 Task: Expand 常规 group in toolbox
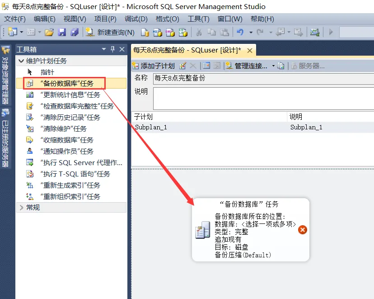pyautogui.click(x=21, y=208)
